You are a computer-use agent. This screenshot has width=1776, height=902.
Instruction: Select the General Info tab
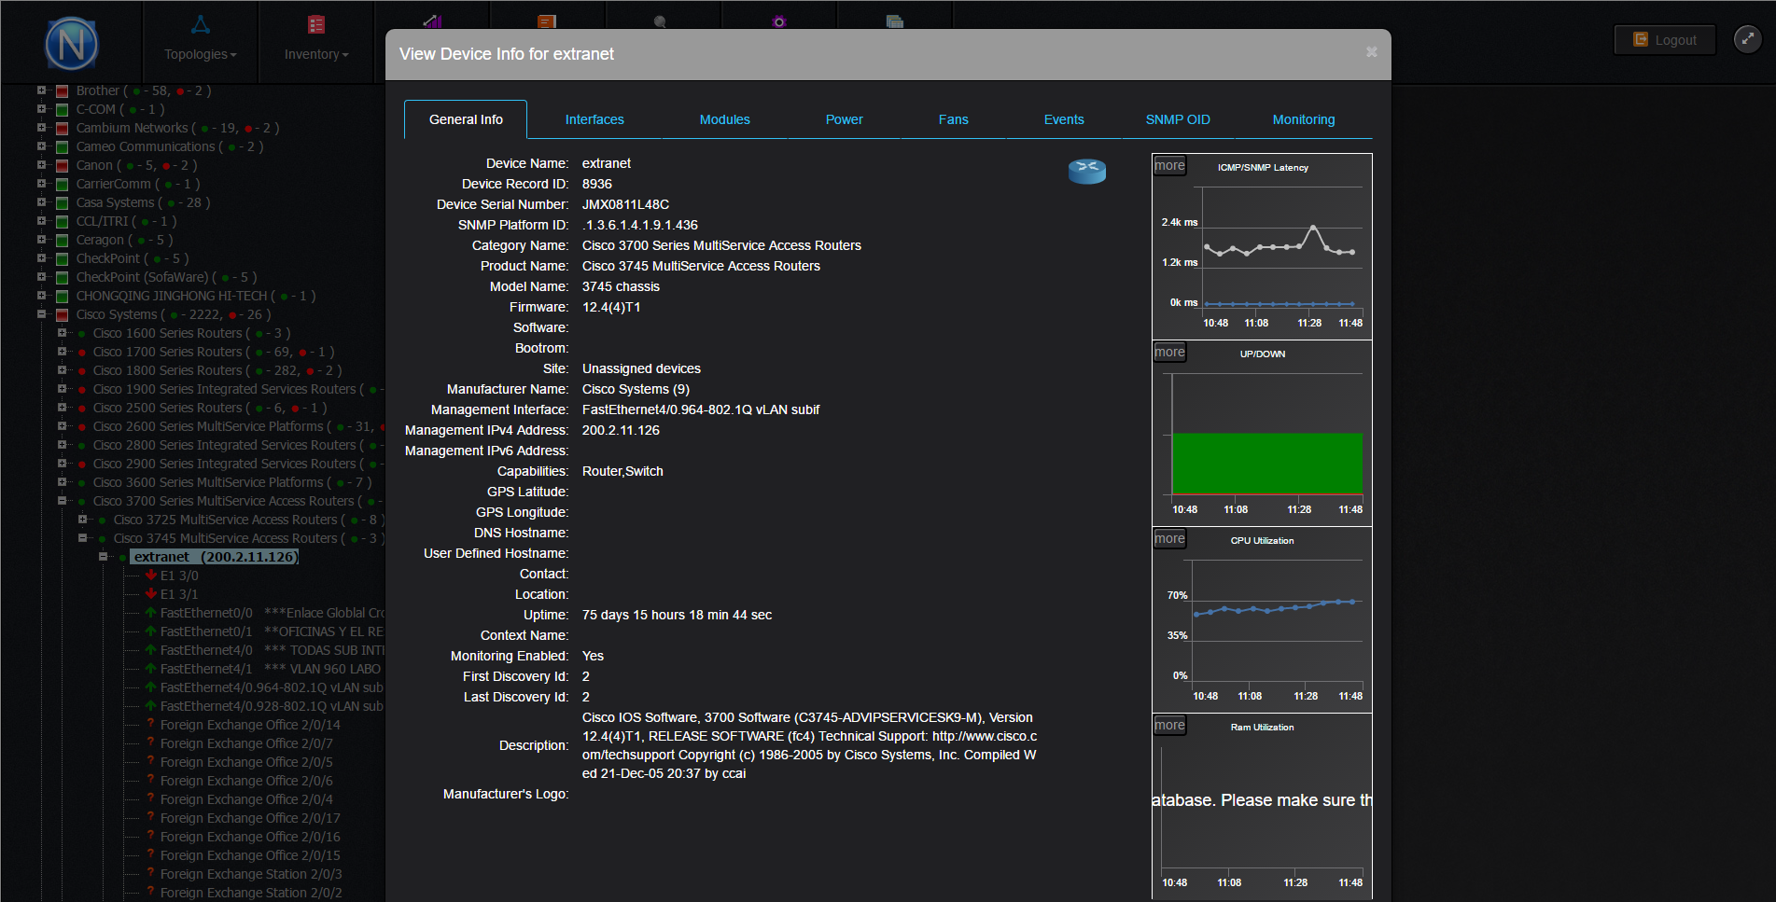(x=466, y=119)
